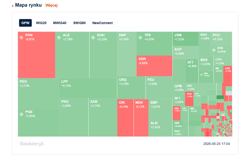244x158 pixels.
Task: Select the active GPW tab
Action: click(x=25, y=23)
